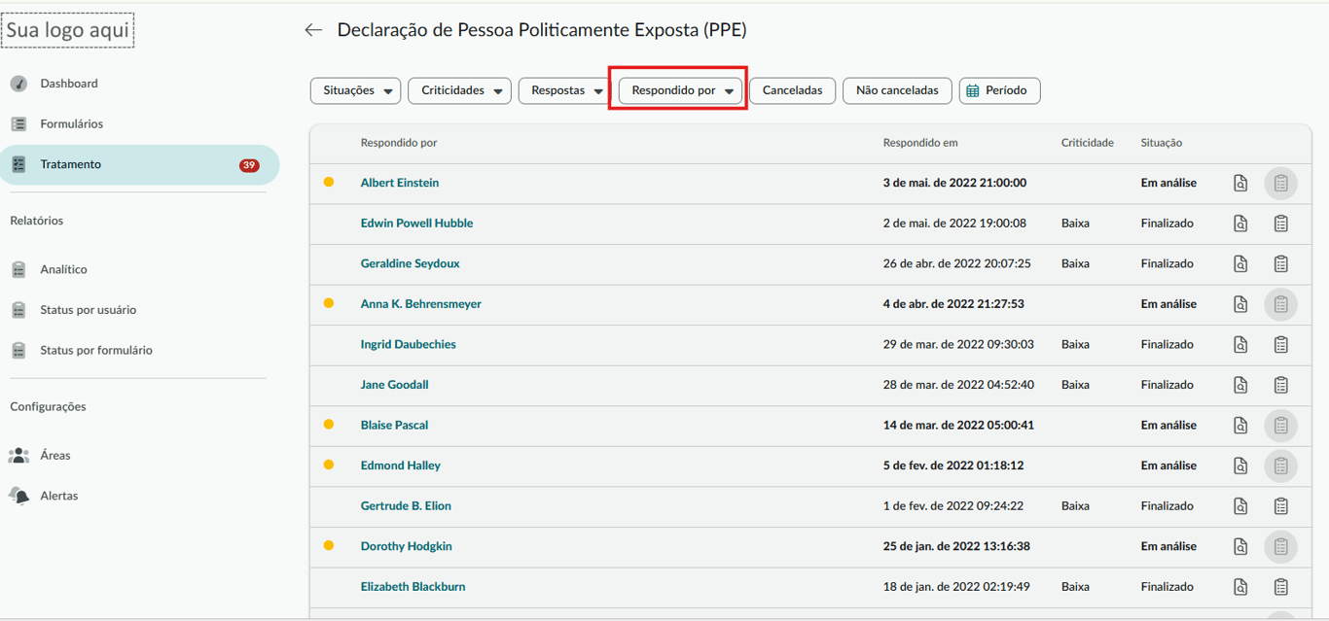
Task: Open document preview icon for Albert Einstein
Action: click(x=1240, y=183)
